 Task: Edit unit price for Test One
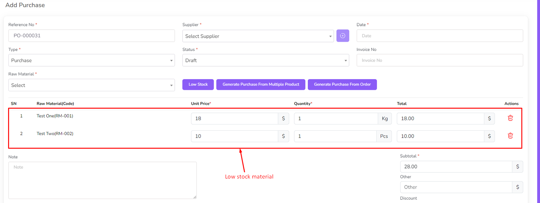[x=235, y=119]
